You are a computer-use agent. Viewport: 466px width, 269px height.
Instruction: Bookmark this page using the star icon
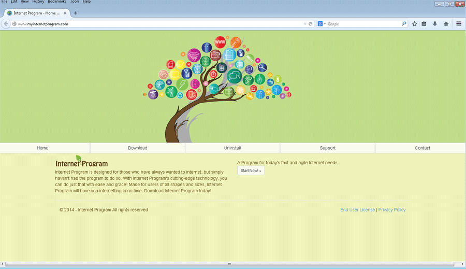(x=414, y=24)
